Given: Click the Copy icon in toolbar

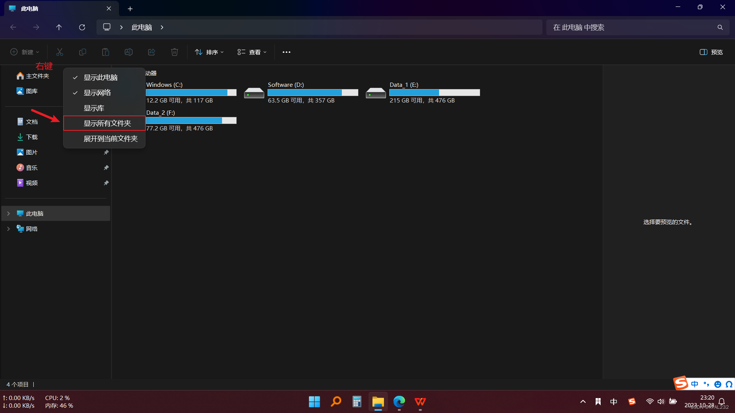Looking at the screenshot, I should [x=83, y=52].
